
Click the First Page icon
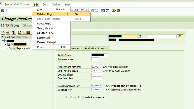[83, 11]
